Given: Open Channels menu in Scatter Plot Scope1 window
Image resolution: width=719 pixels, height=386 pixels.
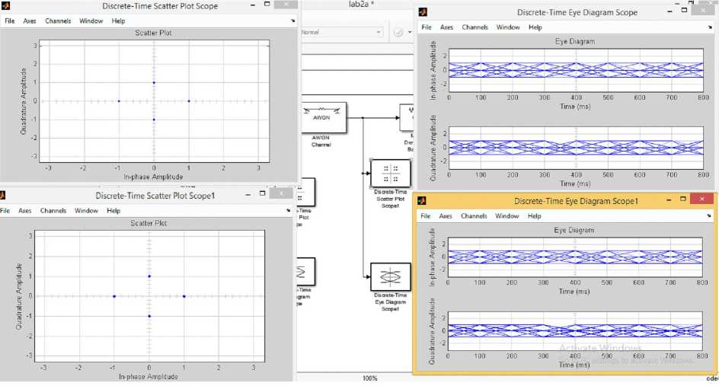Looking at the screenshot, I should tap(53, 211).
